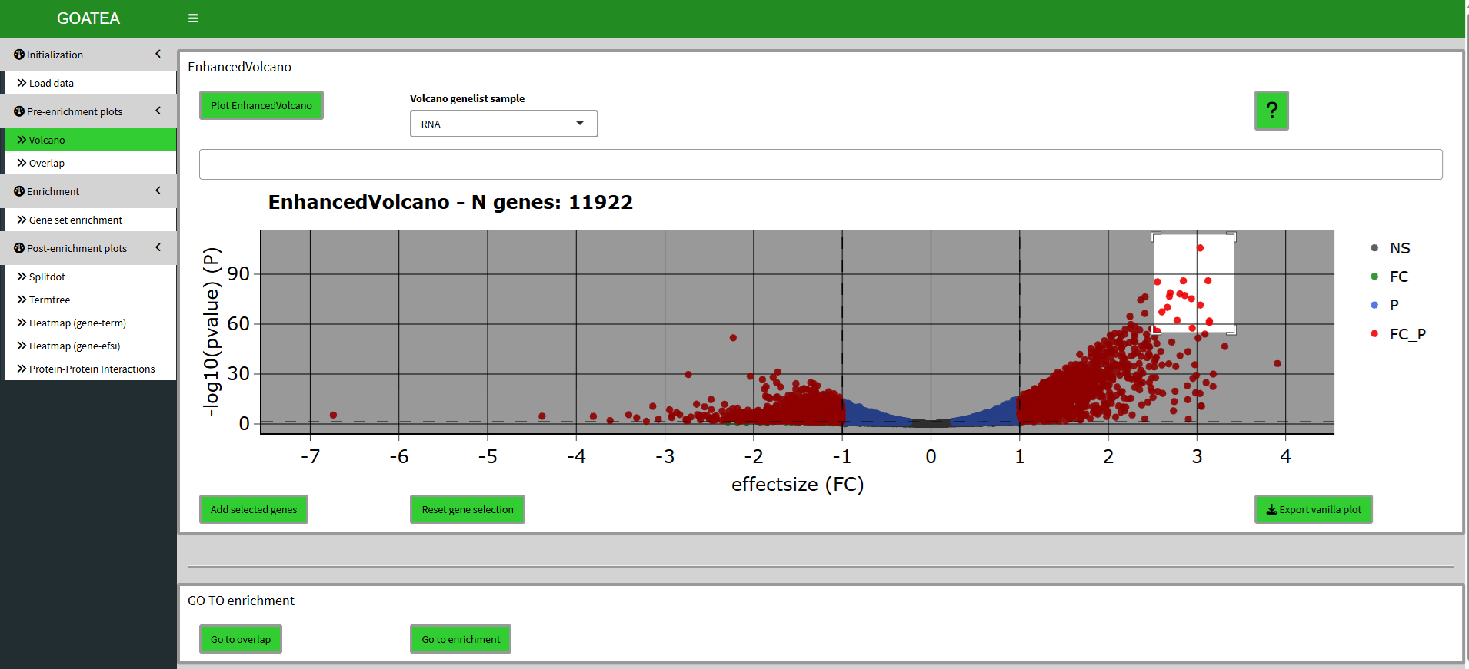Click Add selected genes button
The width and height of the screenshot is (1469, 669).
pos(254,509)
